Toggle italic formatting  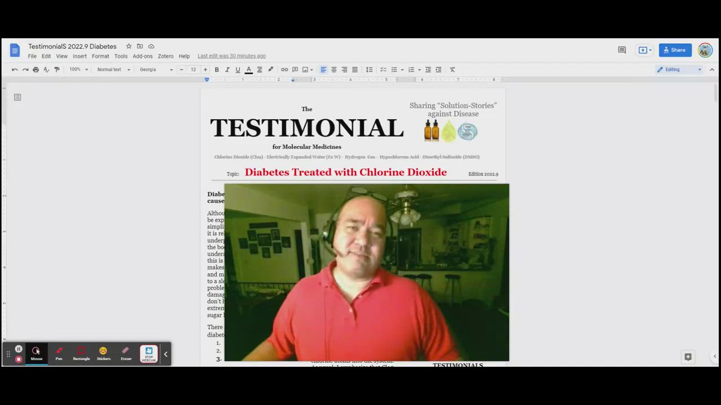pyautogui.click(x=227, y=70)
